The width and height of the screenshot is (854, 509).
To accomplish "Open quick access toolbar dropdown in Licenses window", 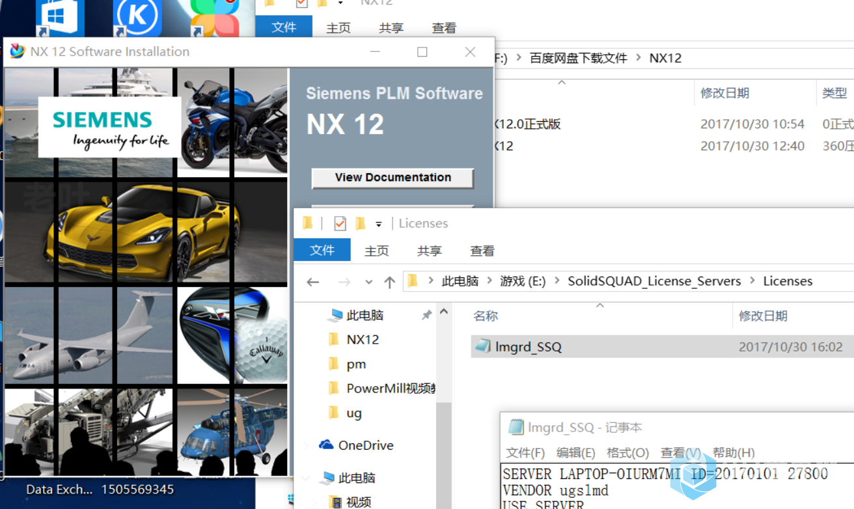I will pos(378,224).
